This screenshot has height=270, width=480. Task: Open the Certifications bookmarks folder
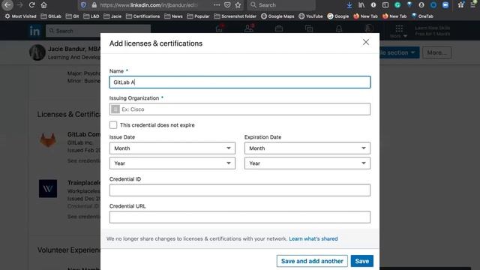142,16
